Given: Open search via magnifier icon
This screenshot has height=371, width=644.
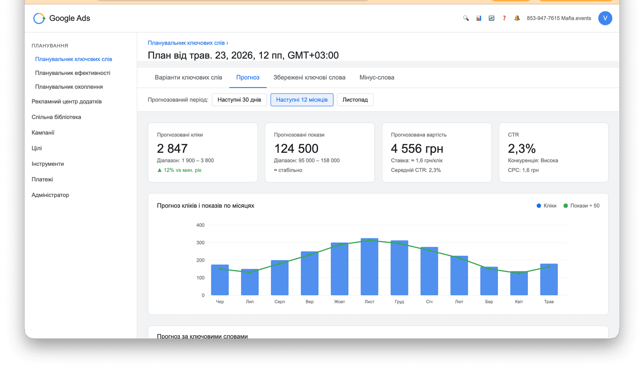Looking at the screenshot, I should click(x=466, y=18).
